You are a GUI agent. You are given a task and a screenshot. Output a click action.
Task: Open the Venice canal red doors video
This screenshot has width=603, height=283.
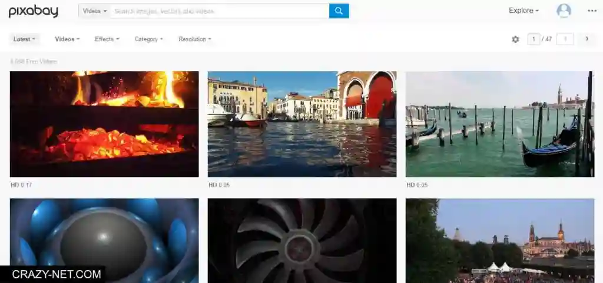click(x=302, y=124)
